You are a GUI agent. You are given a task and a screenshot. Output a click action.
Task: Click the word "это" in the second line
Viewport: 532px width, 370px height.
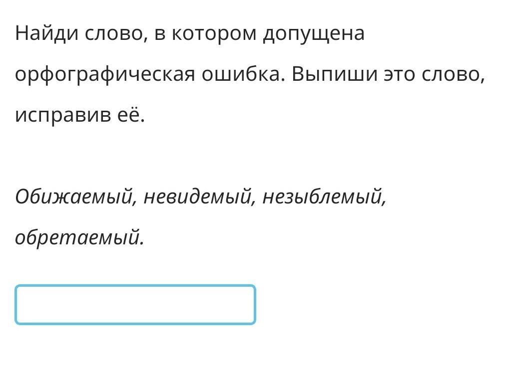[400, 75]
